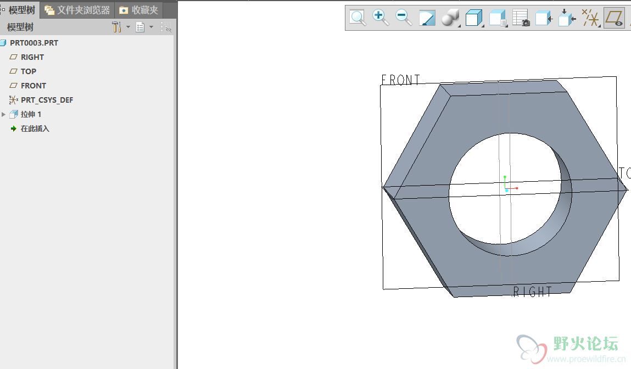Click the FRONT plane label in viewport
631x369 pixels.
pyautogui.click(x=400, y=80)
